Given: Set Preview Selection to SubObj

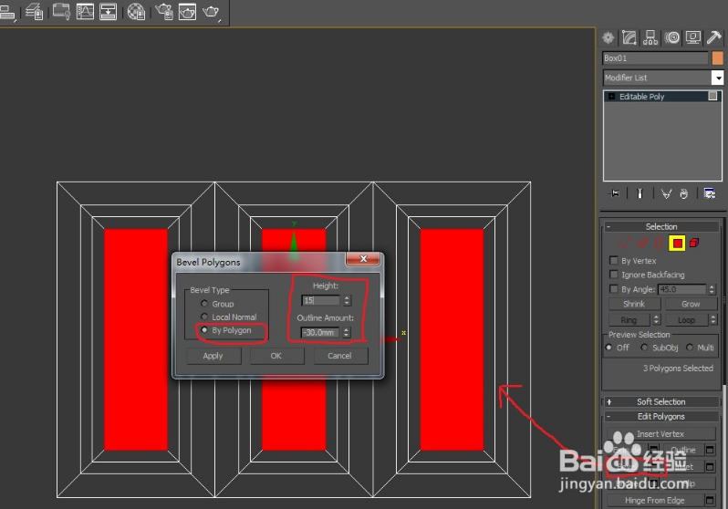Looking at the screenshot, I should pyautogui.click(x=644, y=348).
